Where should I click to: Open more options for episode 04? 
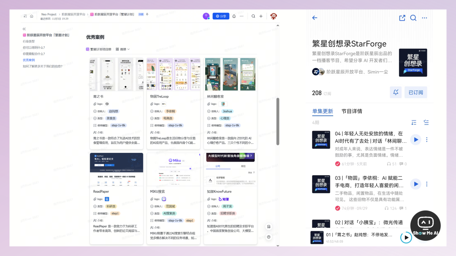pos(426,140)
